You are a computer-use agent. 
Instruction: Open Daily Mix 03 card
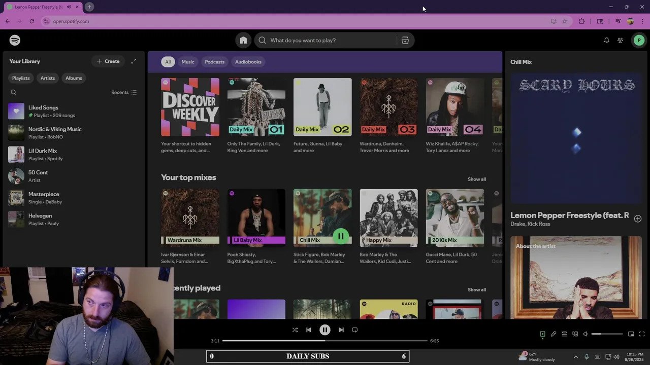(388, 116)
